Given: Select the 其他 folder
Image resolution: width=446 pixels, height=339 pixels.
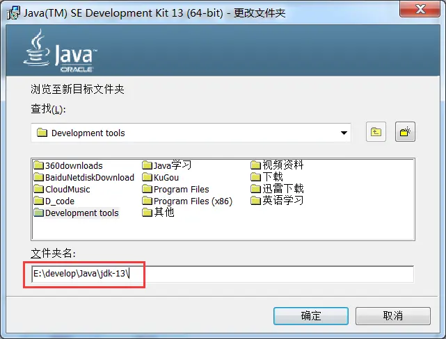Looking at the screenshot, I should 158,213.
